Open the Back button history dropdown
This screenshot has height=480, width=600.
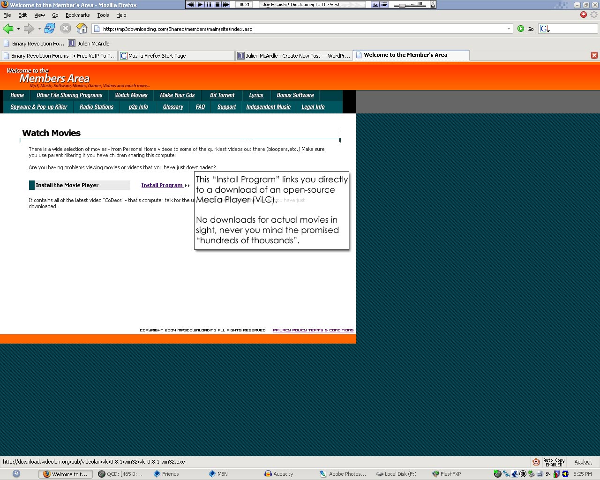(18, 29)
